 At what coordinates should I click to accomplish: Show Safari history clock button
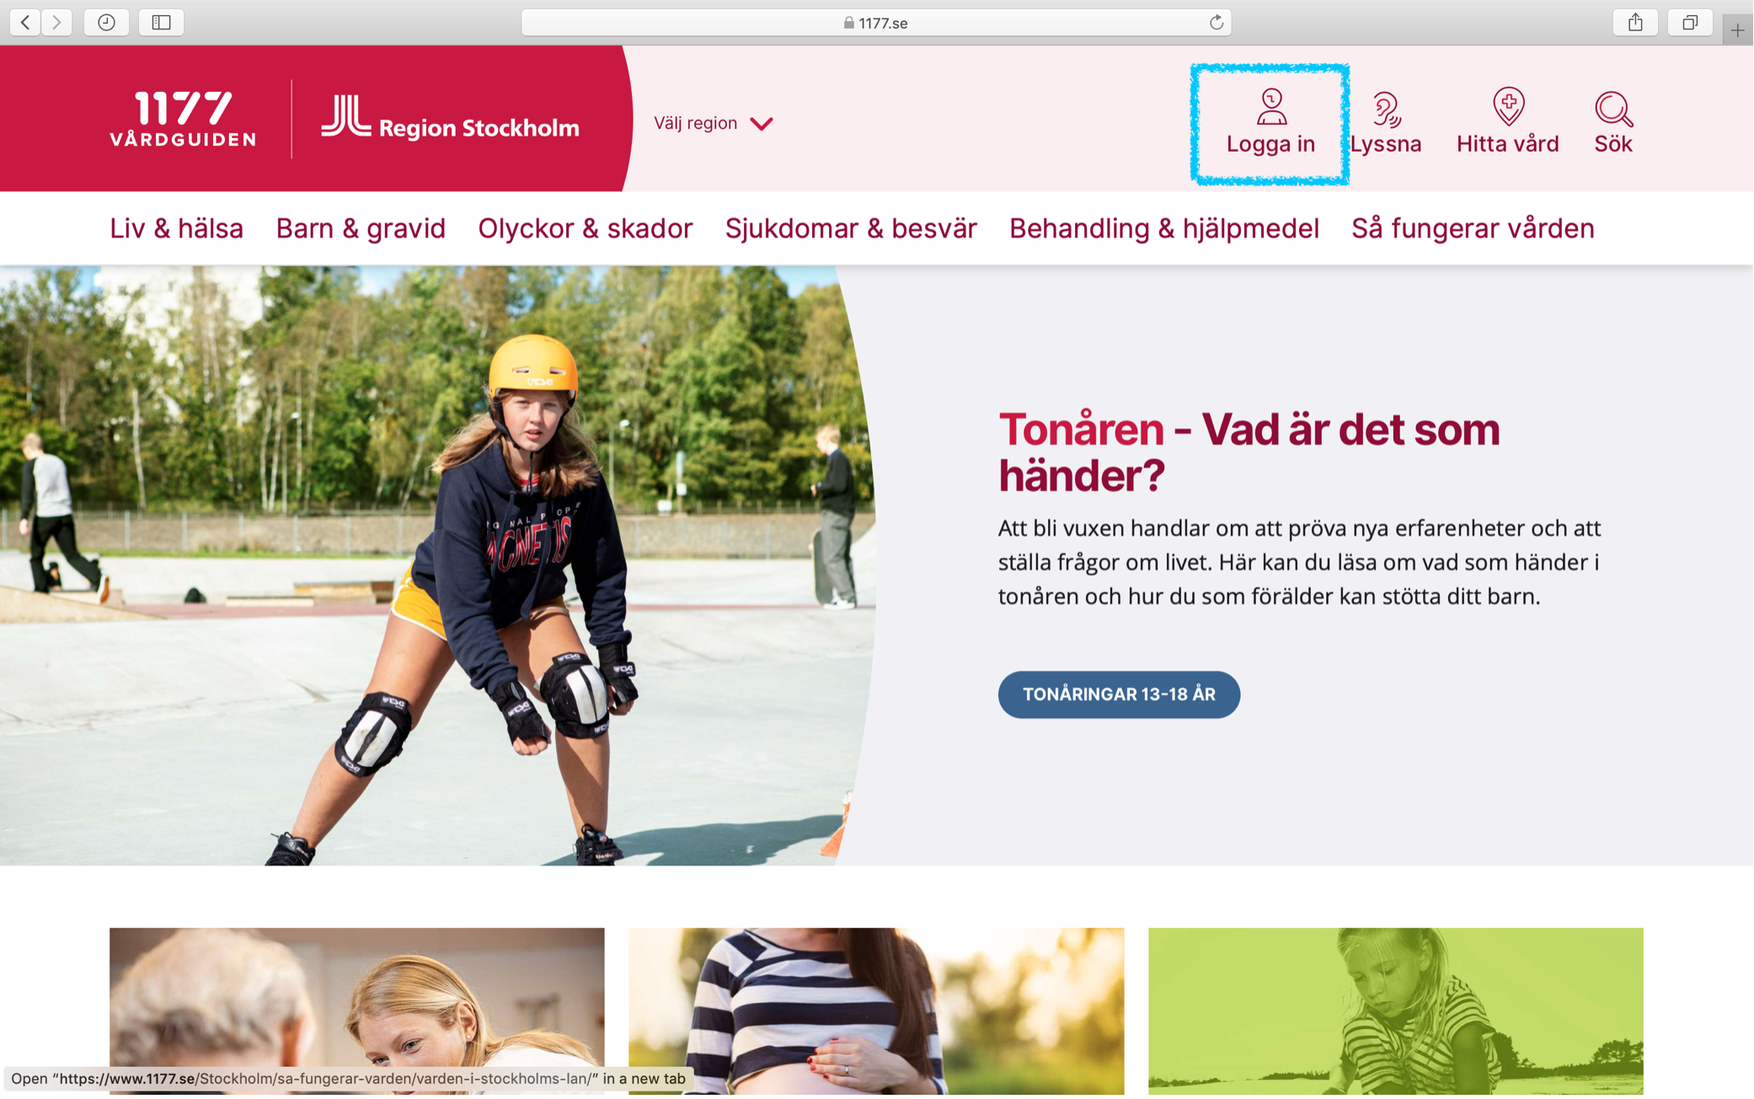point(106,23)
